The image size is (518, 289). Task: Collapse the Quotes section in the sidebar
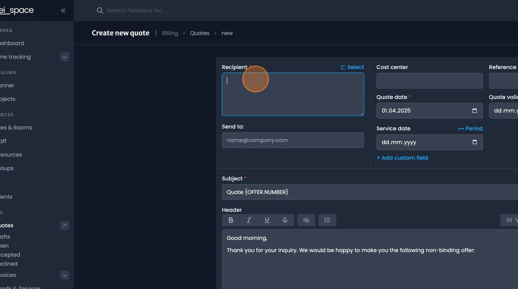point(64,225)
